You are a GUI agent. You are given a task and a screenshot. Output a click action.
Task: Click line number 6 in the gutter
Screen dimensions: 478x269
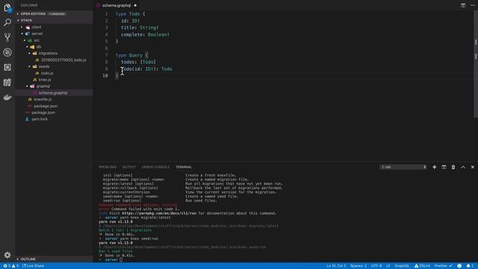point(106,48)
